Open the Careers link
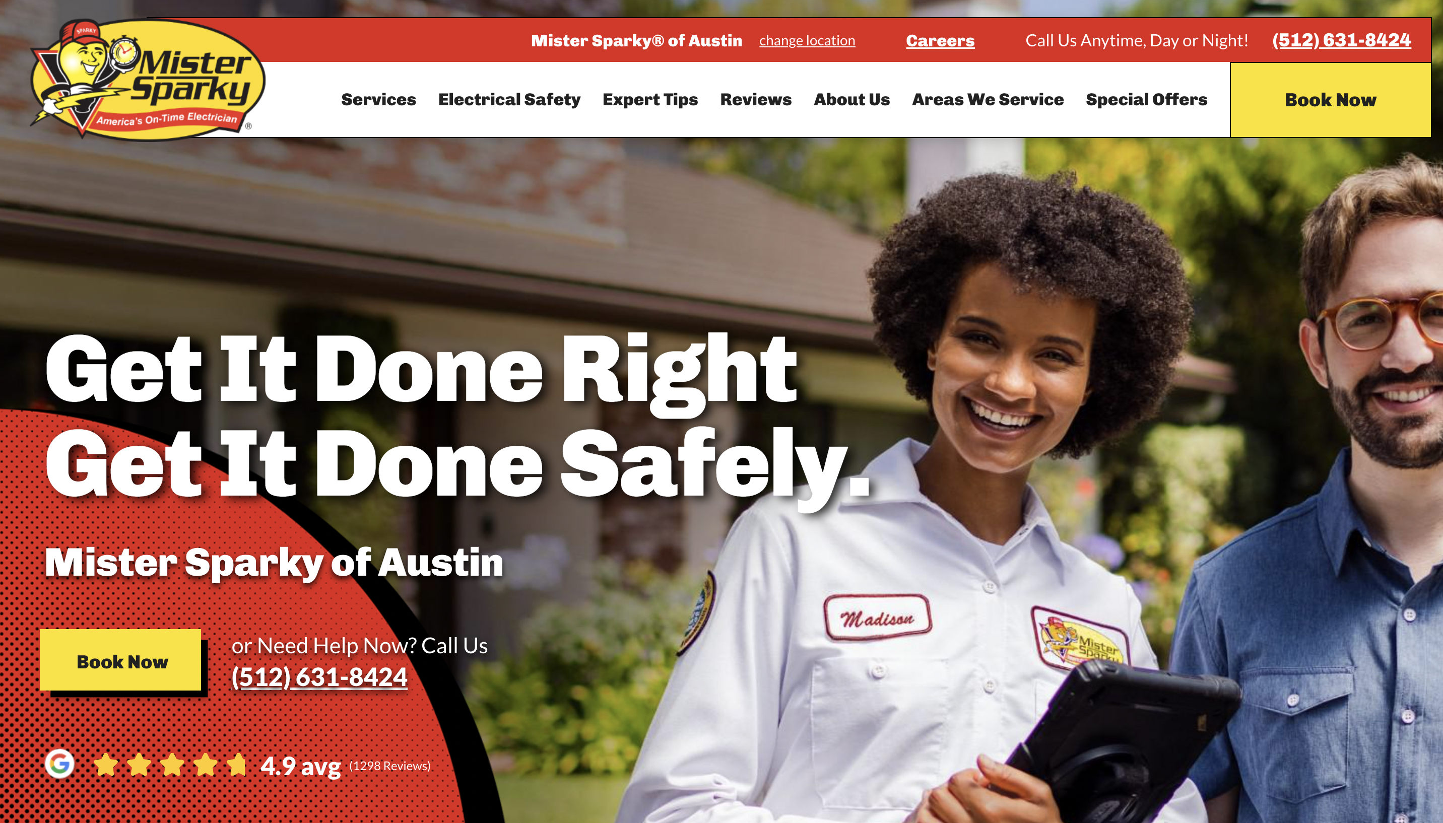 tap(940, 41)
